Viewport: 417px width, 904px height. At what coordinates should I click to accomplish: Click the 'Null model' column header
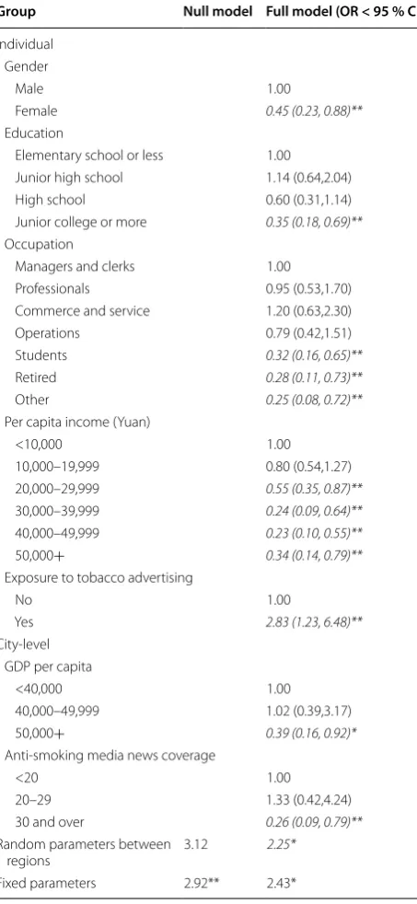tap(218, 12)
